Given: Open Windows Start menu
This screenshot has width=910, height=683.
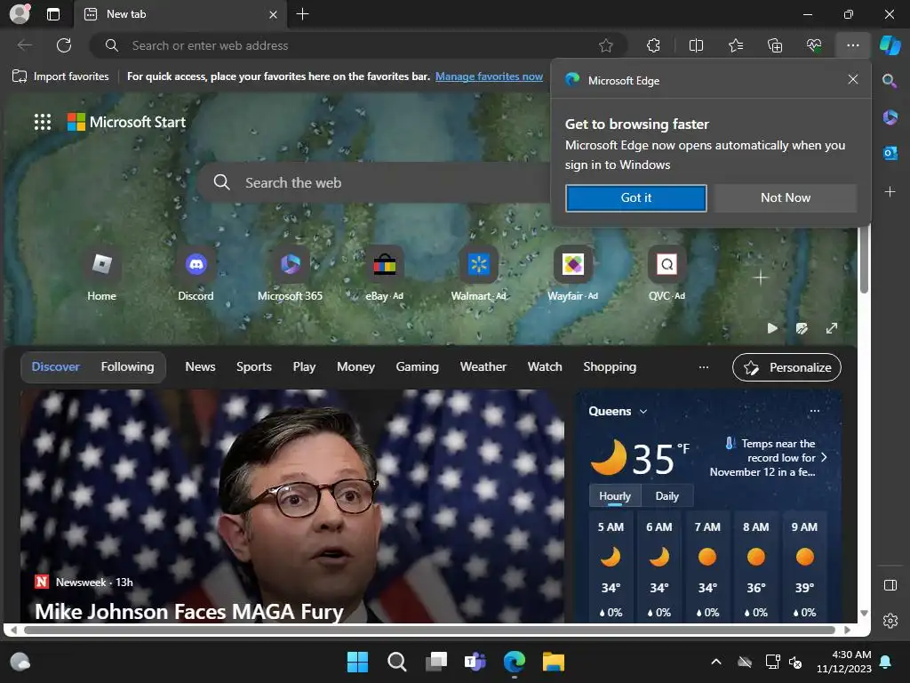Looking at the screenshot, I should 357,662.
